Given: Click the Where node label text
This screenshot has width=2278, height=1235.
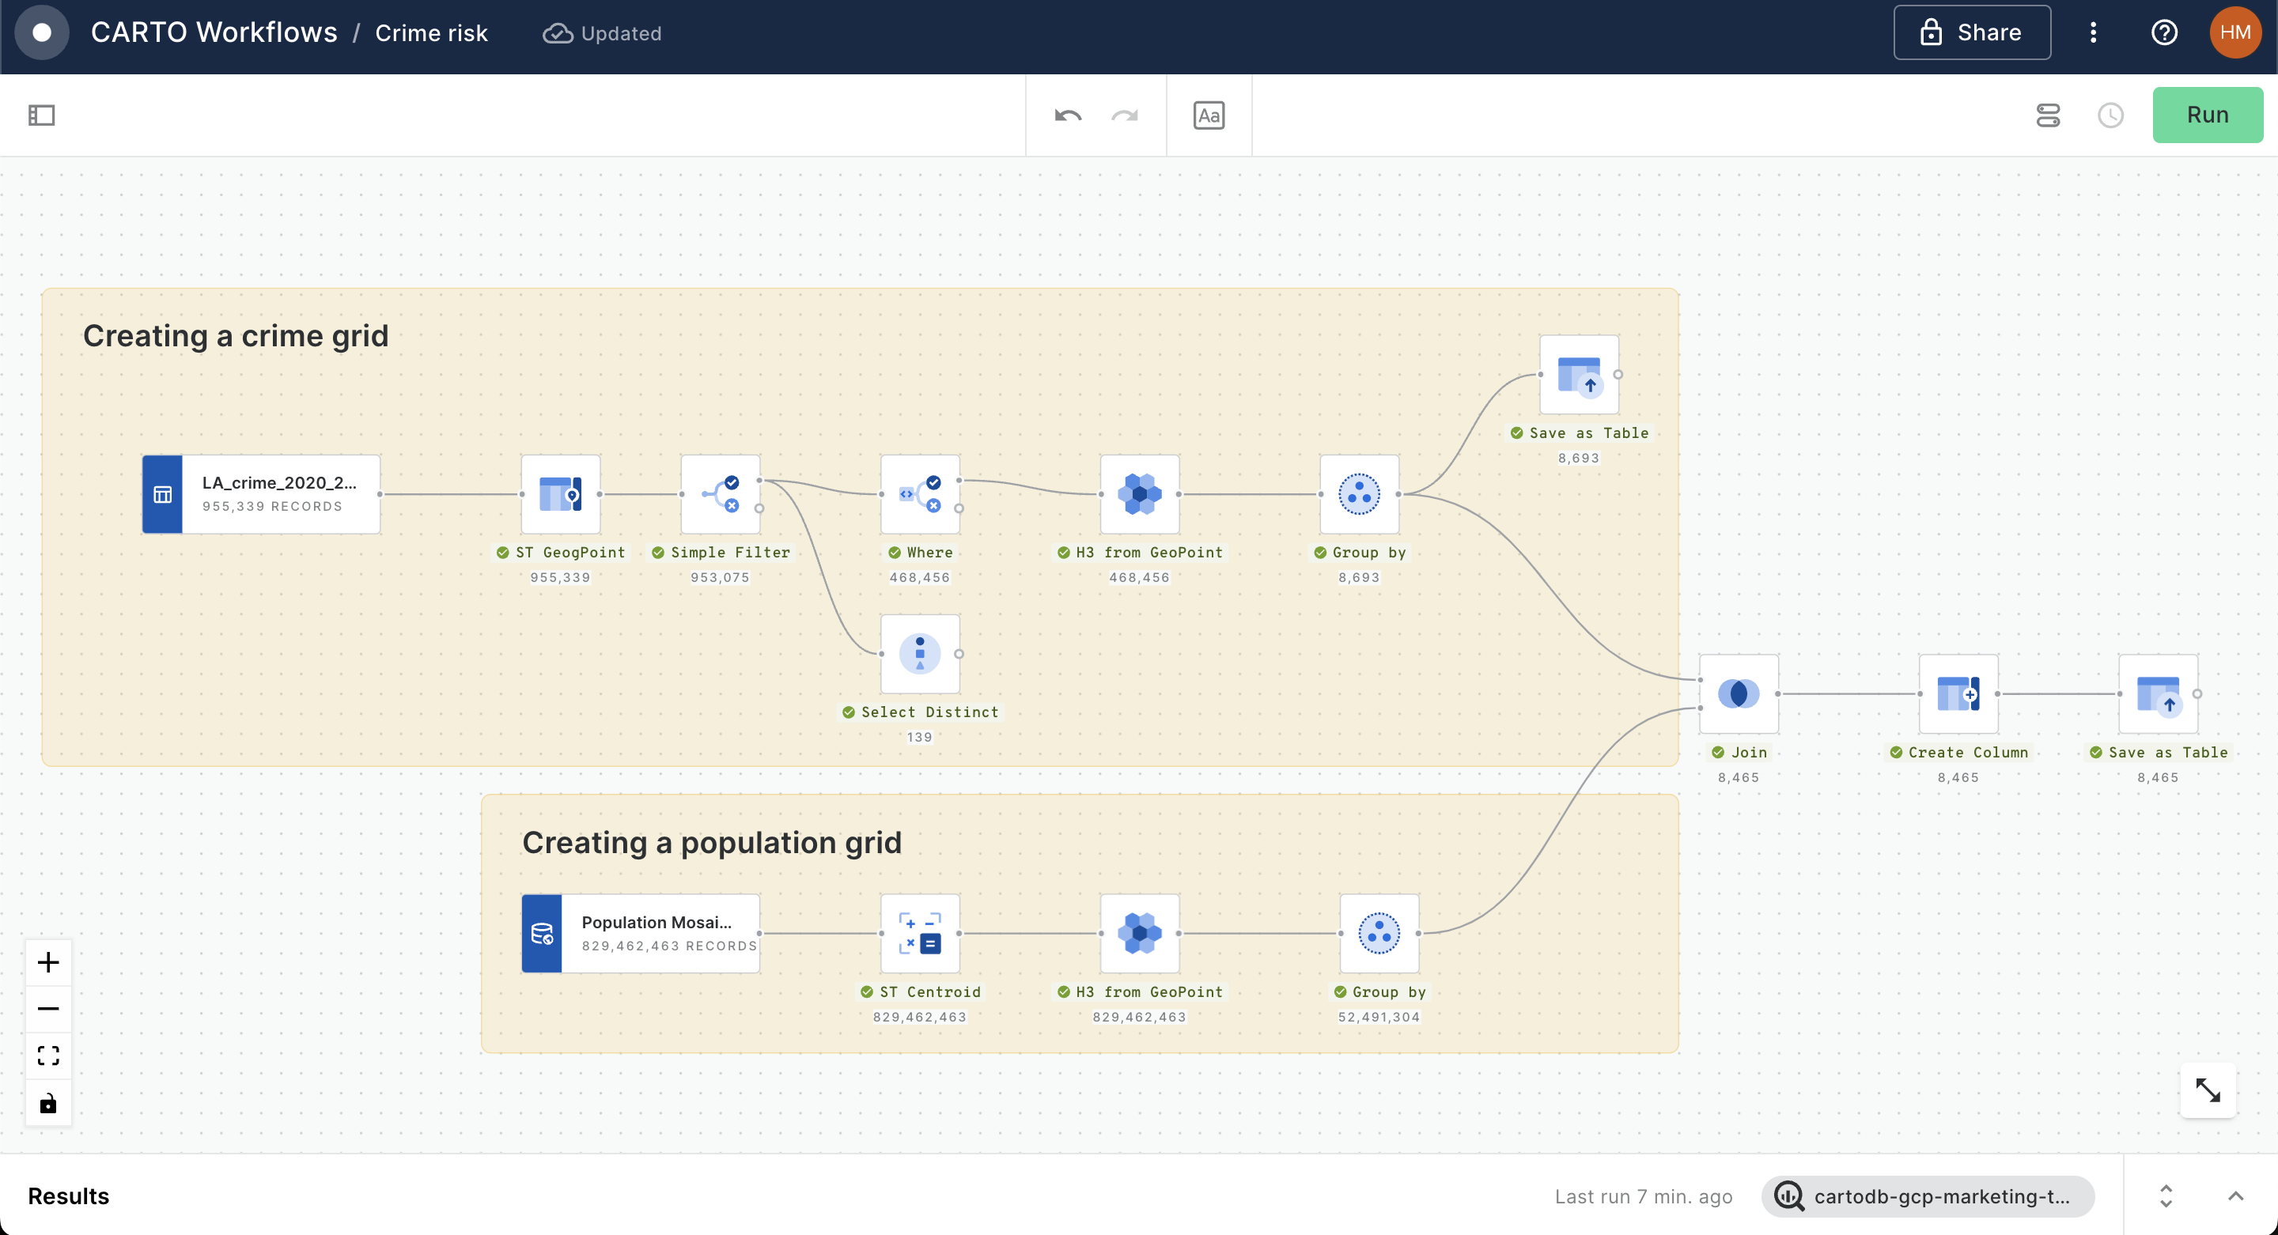Looking at the screenshot, I should click(x=929, y=553).
